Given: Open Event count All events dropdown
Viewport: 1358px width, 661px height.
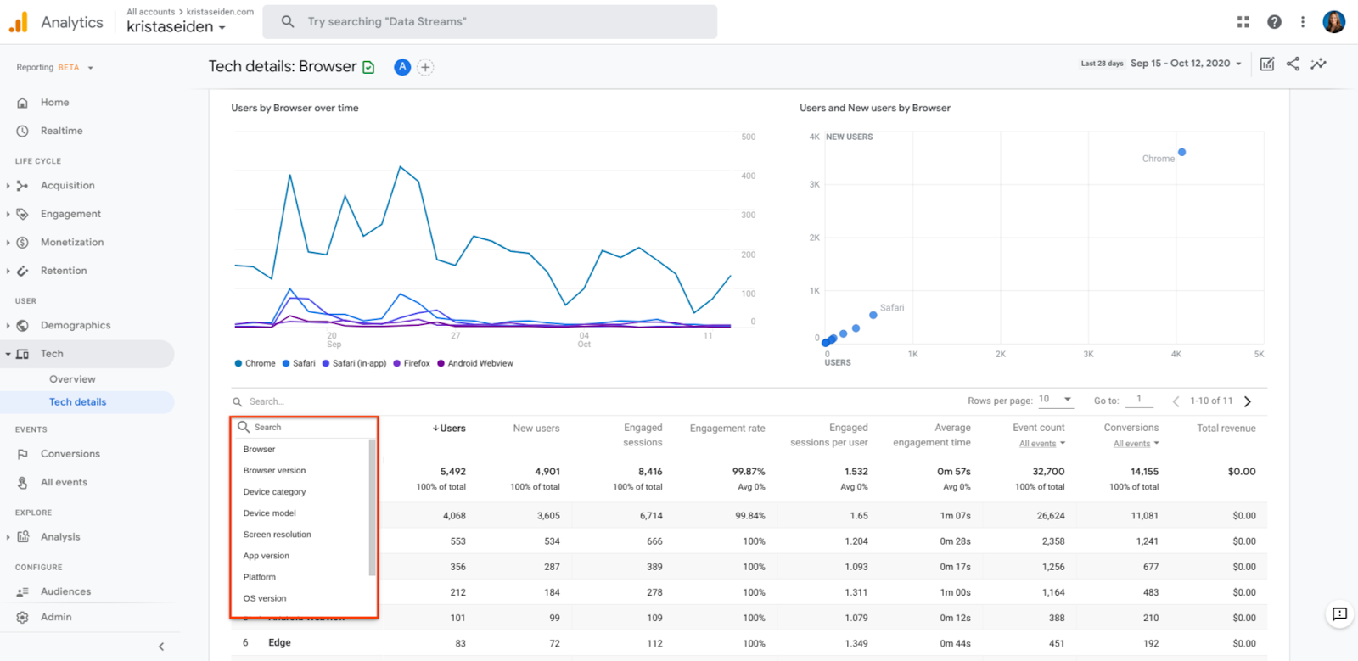Looking at the screenshot, I should pos(1042,444).
